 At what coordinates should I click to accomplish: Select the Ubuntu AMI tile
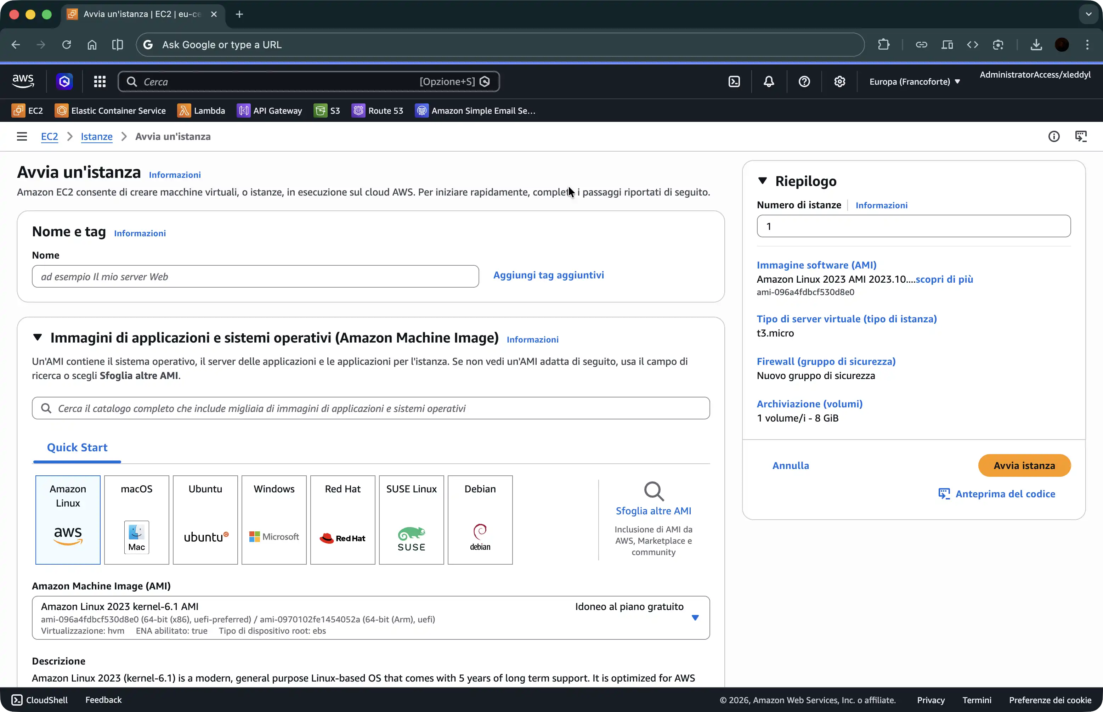click(x=205, y=519)
